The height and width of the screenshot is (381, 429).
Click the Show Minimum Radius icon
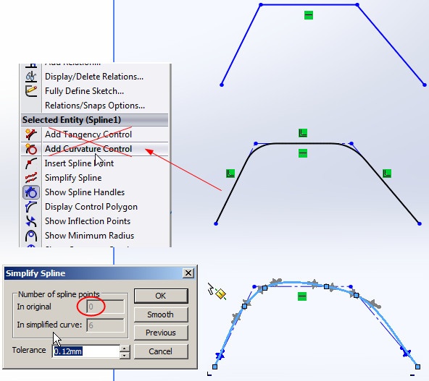(31, 236)
